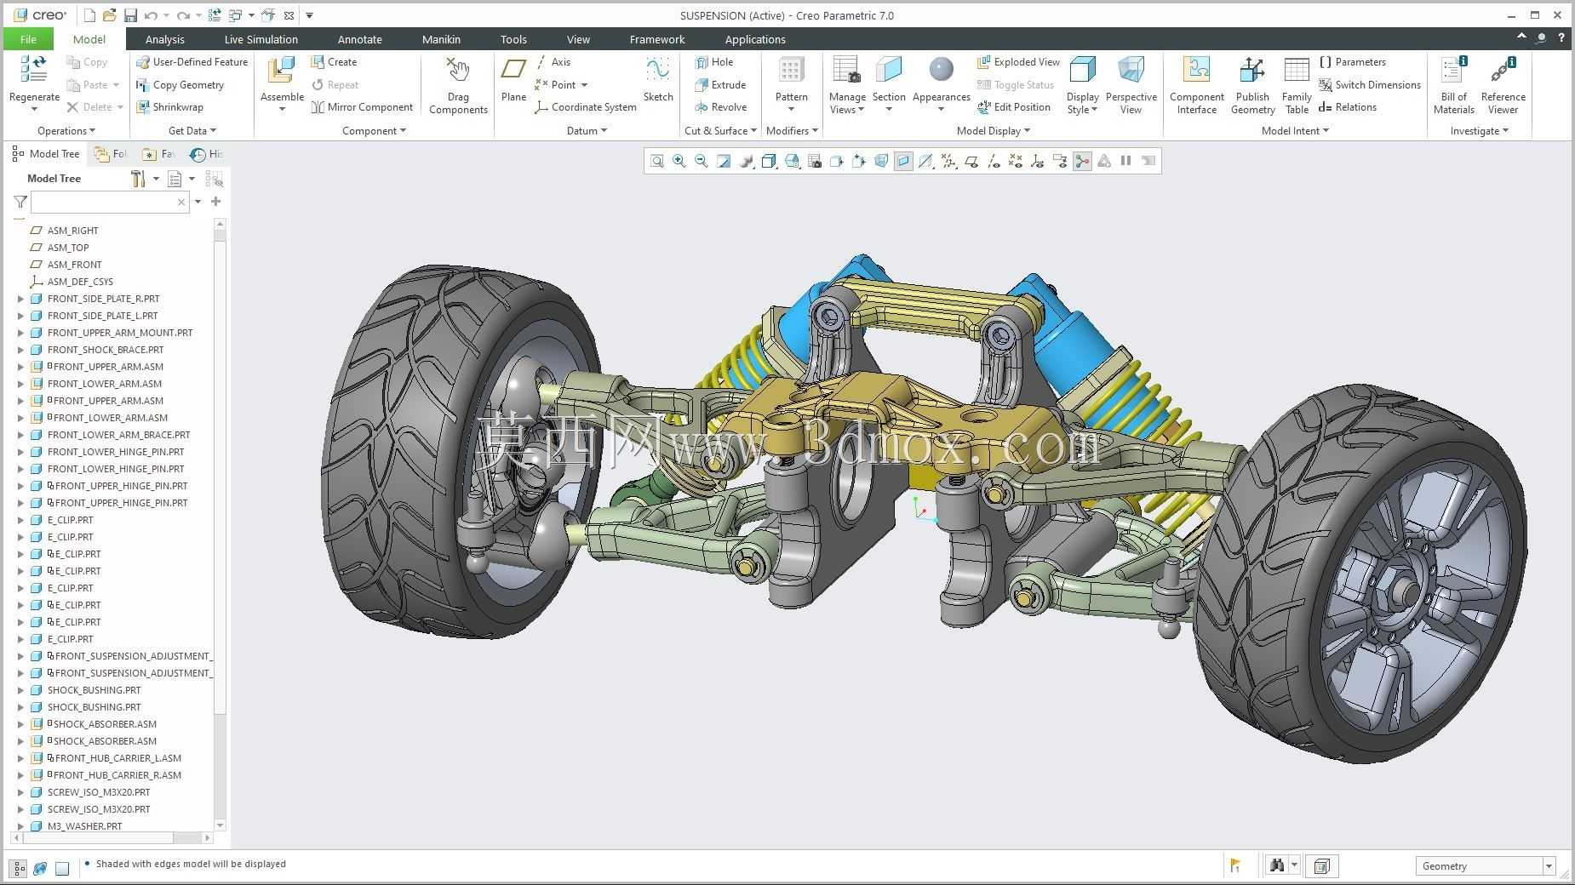Switch to the Analysis ribbon tab
Viewport: 1575px width, 885px height.
164,39
